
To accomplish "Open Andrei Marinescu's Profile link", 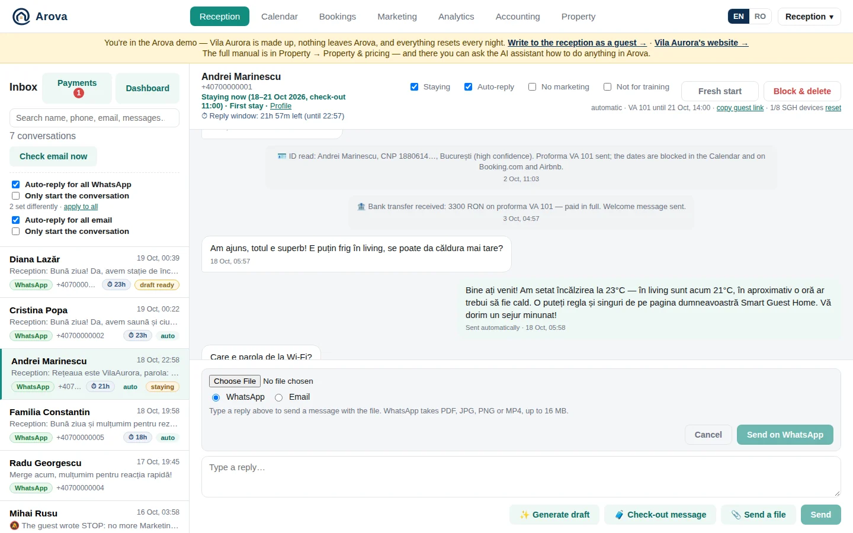I will click(281, 106).
